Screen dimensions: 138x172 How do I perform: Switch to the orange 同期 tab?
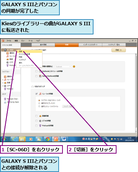pyautogui.click(x=67, y=45)
